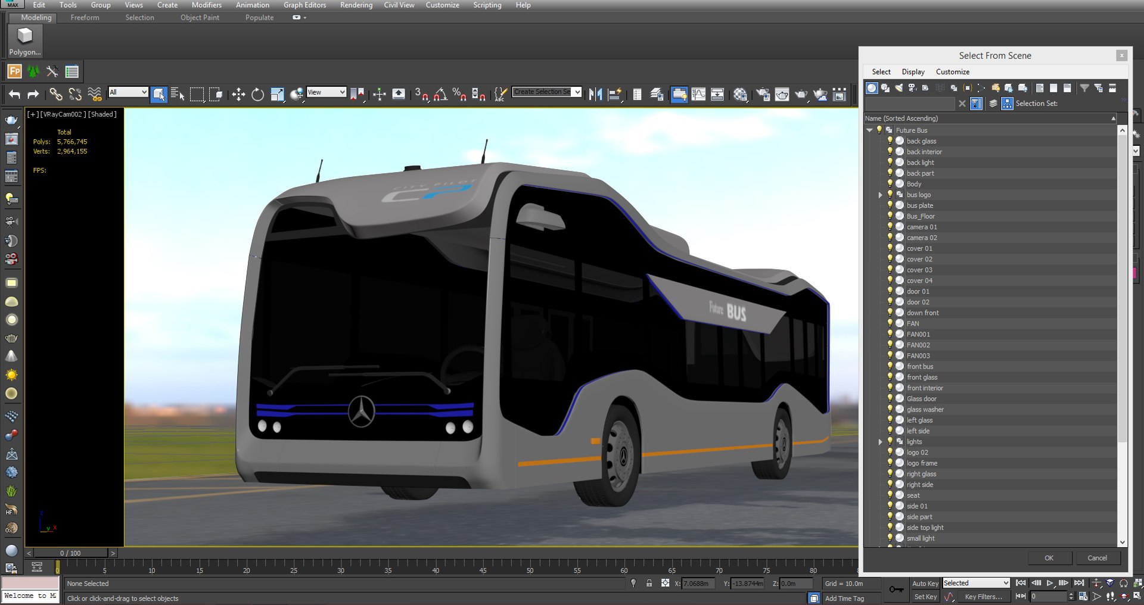Open the Material Editor icon
Image resolution: width=1144 pixels, height=605 pixels.
(740, 94)
